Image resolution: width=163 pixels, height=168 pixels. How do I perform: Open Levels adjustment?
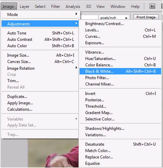click(120, 30)
